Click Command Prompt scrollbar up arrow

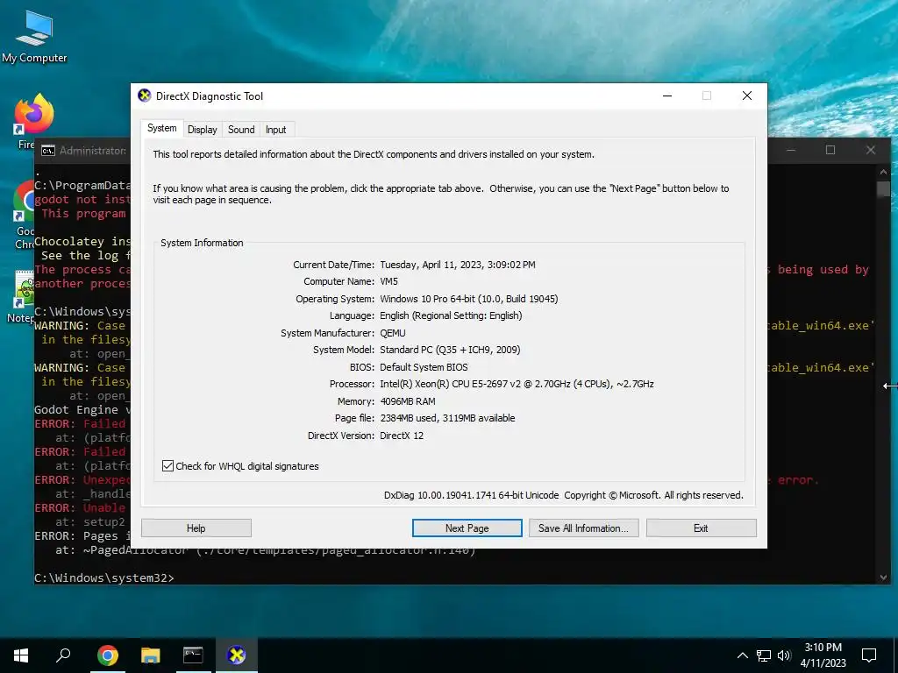pos(883,172)
